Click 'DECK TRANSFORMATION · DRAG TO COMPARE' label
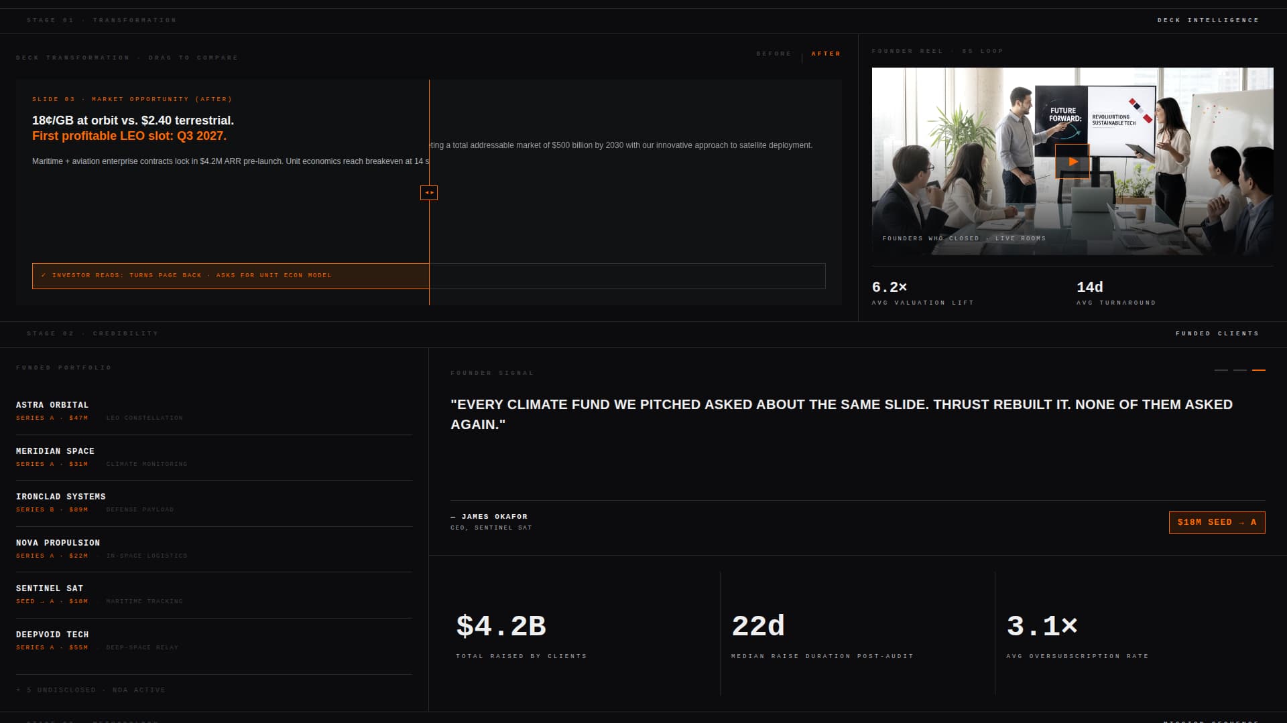1287x723 pixels. tap(127, 58)
